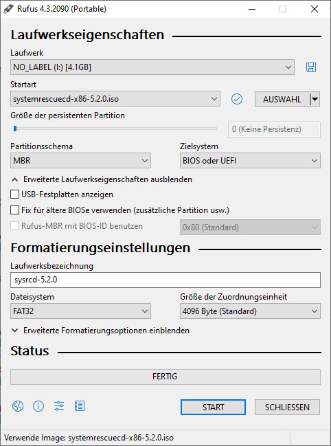Show the log with the list icon
The height and width of the screenshot is (446, 331).
click(x=80, y=406)
